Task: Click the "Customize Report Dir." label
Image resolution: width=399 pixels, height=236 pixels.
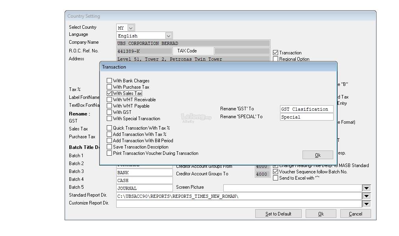Action: coord(89,203)
